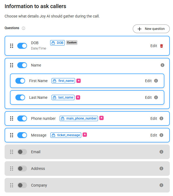This screenshot has width=173, height=196.
Task: Click the info icon on the Name row
Action: point(162,65)
